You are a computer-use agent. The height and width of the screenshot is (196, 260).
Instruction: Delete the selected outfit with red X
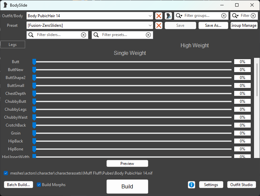(159, 16)
